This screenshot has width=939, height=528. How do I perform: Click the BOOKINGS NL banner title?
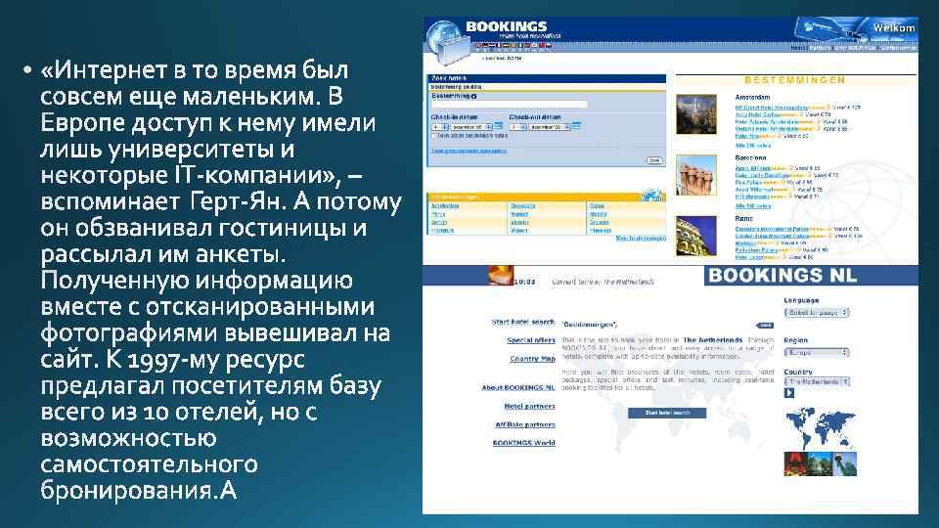(782, 276)
